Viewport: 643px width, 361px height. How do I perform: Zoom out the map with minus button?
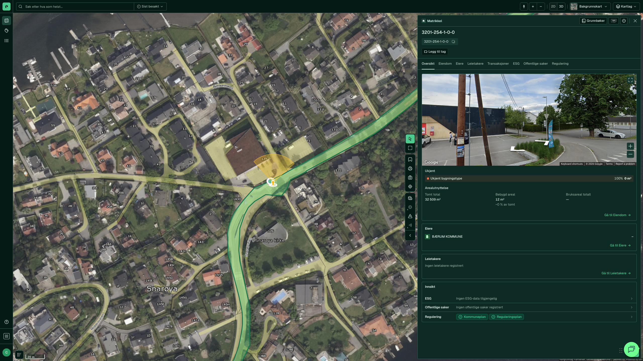tap(541, 7)
